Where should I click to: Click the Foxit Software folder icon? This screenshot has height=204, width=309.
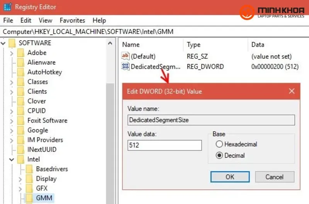pyautogui.click(x=21, y=121)
